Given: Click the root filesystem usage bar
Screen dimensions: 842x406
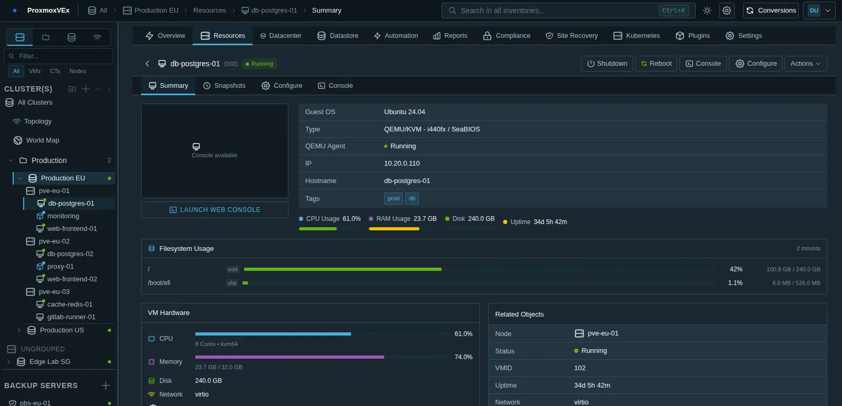Looking at the screenshot, I should 479,269.
